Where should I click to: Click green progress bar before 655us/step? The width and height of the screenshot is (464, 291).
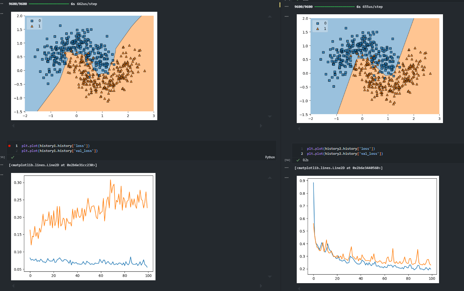click(x=335, y=6)
